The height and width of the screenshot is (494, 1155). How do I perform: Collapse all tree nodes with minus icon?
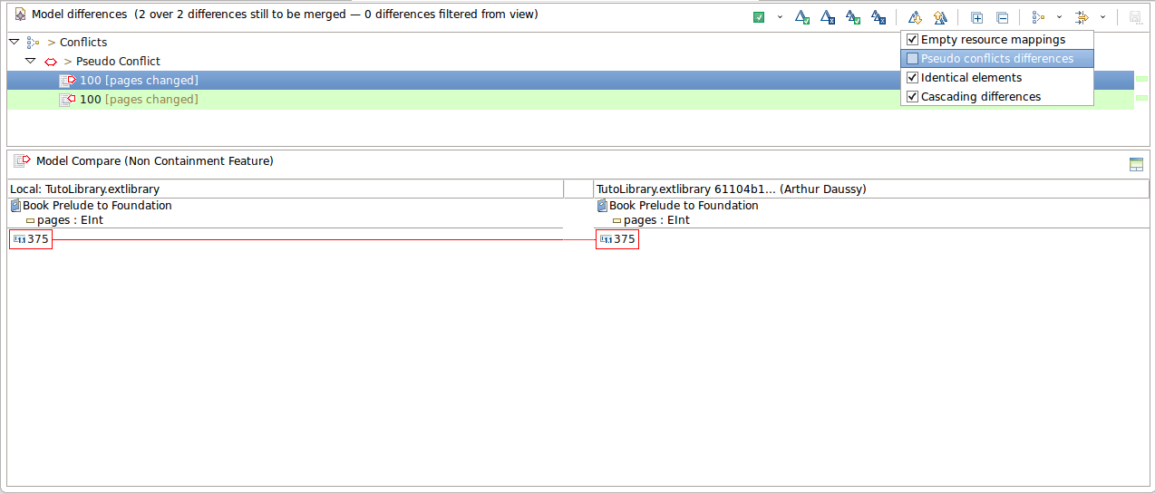click(1002, 17)
